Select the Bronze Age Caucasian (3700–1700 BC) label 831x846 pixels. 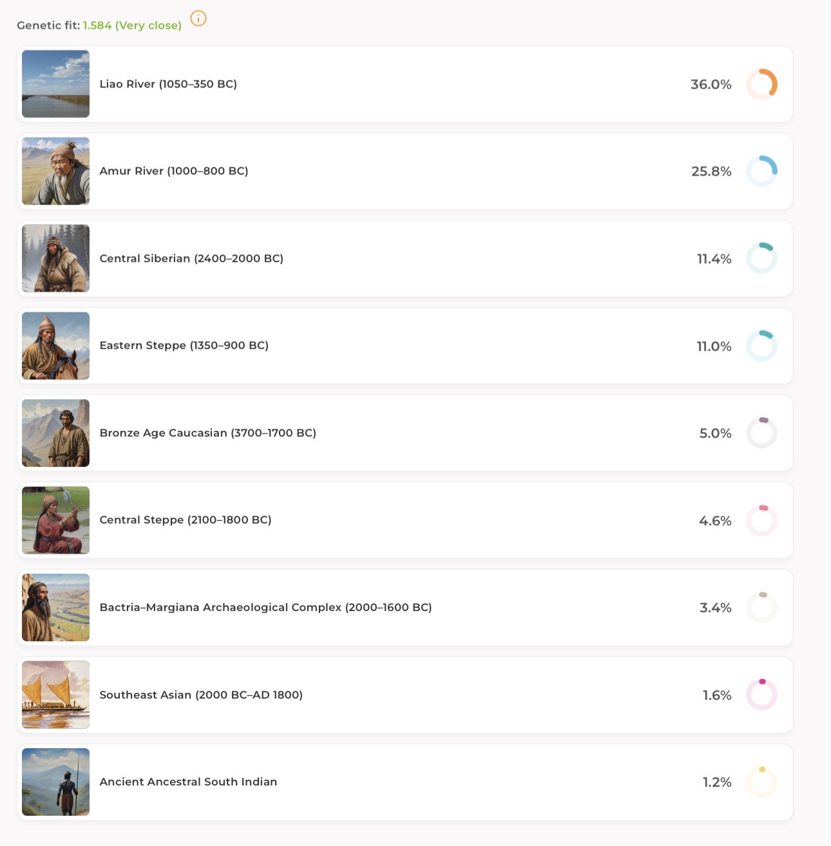(x=208, y=433)
